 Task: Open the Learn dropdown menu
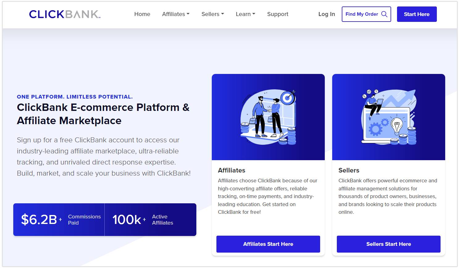point(245,14)
